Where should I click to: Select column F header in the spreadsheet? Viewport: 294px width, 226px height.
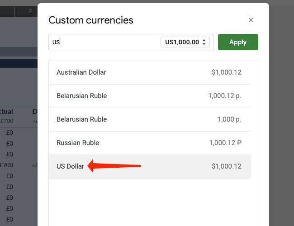(x=31, y=11)
